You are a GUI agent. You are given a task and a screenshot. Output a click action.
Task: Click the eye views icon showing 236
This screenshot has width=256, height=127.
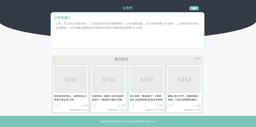195,106
